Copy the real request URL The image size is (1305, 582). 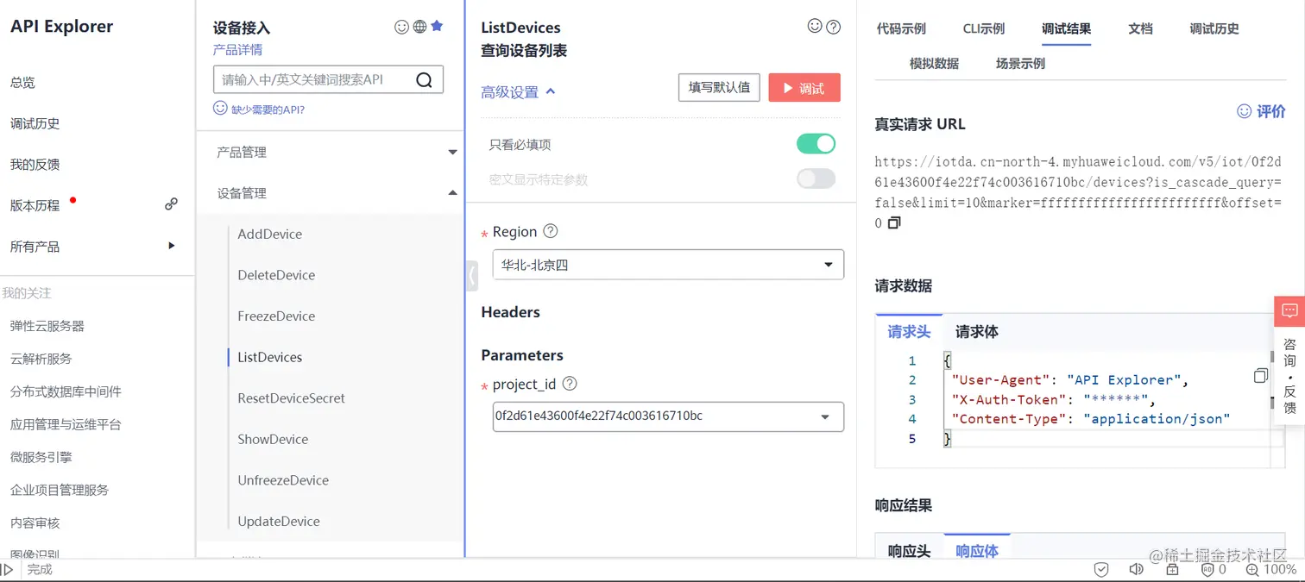[894, 222]
